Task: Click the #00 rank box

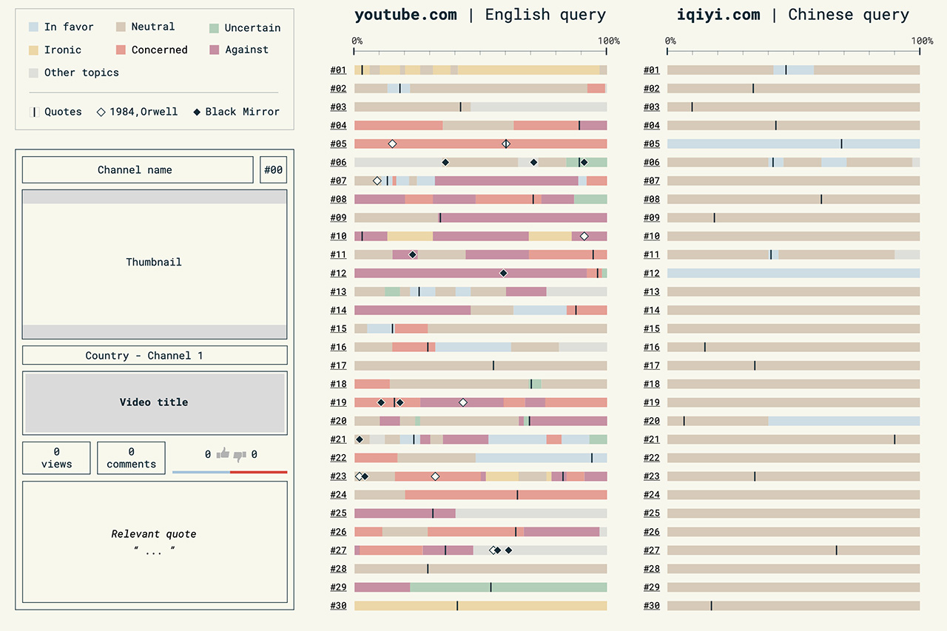Action: tap(274, 169)
